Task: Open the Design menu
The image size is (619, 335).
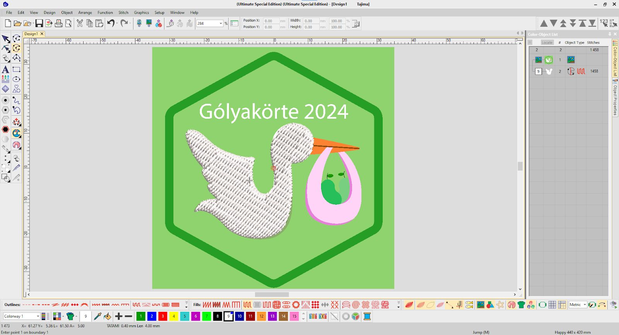Action: [50, 12]
